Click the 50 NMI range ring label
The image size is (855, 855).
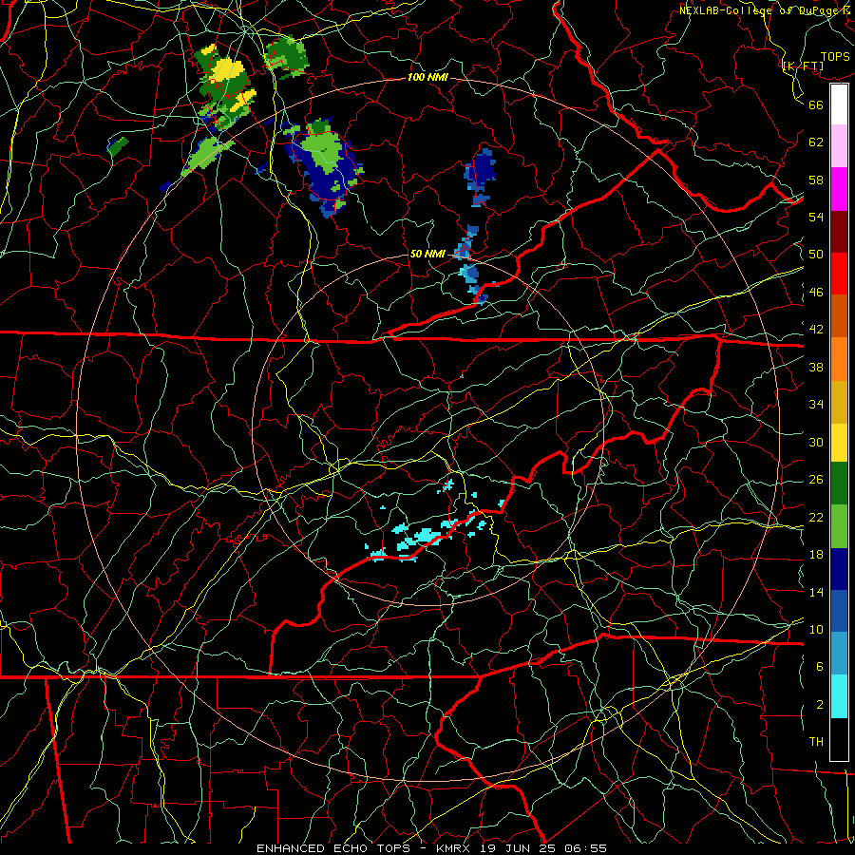pyautogui.click(x=427, y=254)
